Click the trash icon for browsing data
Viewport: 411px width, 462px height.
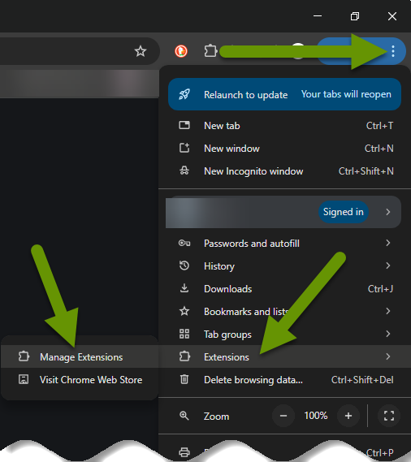point(184,379)
